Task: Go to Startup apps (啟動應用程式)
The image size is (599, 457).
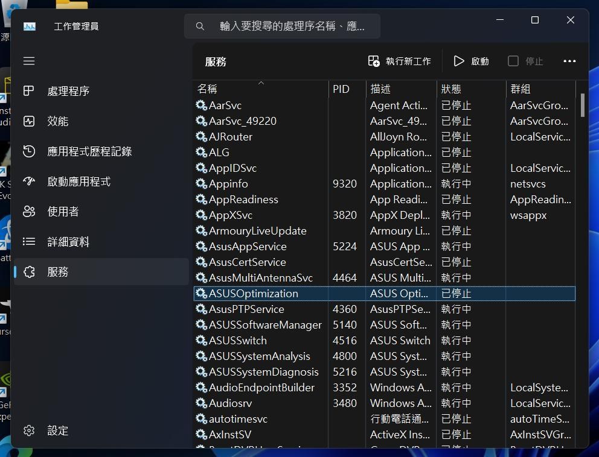Action: 101,181
